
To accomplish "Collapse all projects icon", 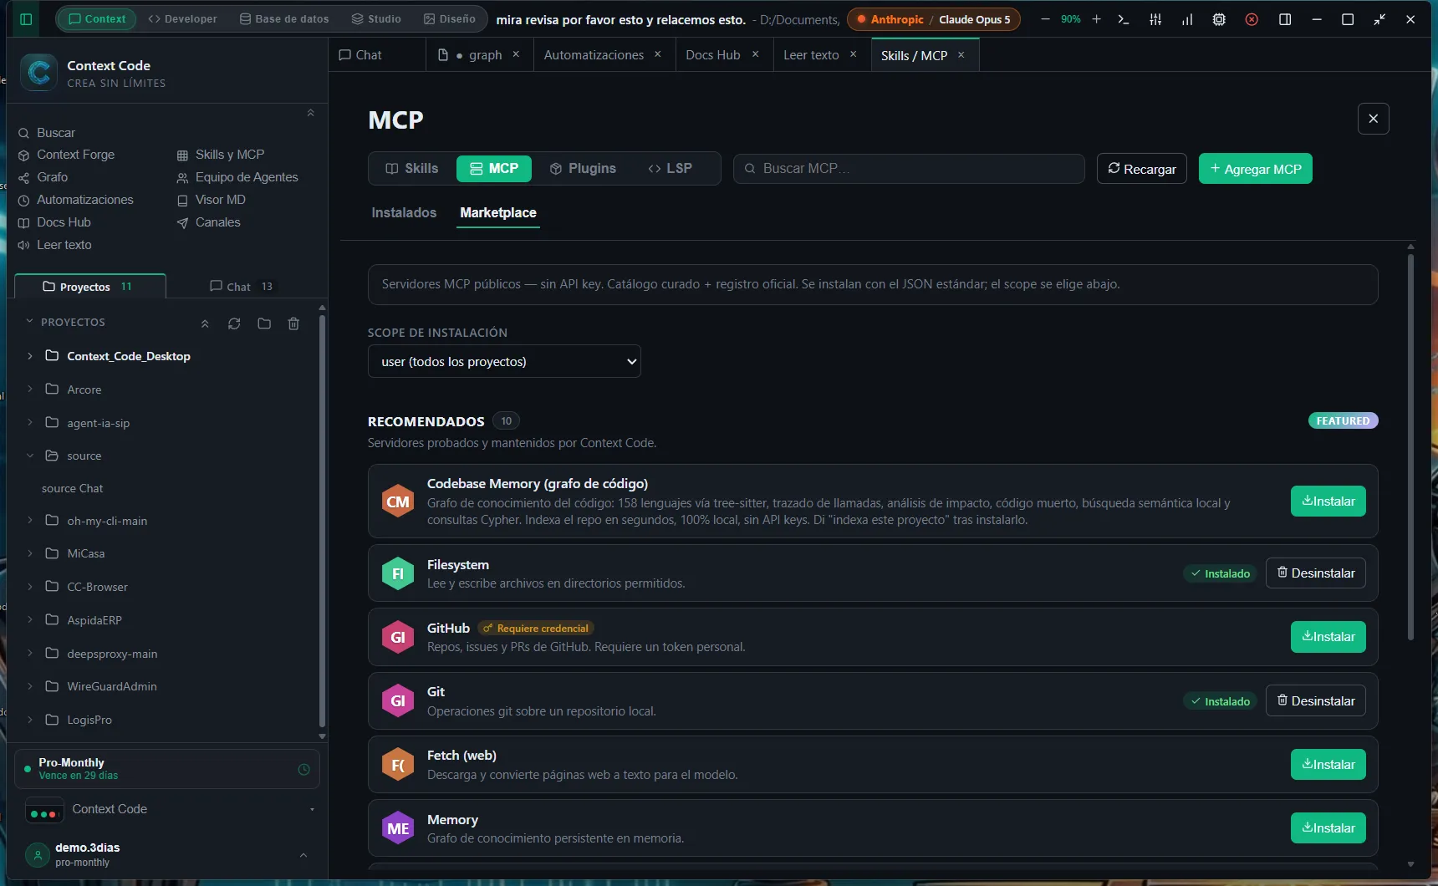I will (x=205, y=323).
